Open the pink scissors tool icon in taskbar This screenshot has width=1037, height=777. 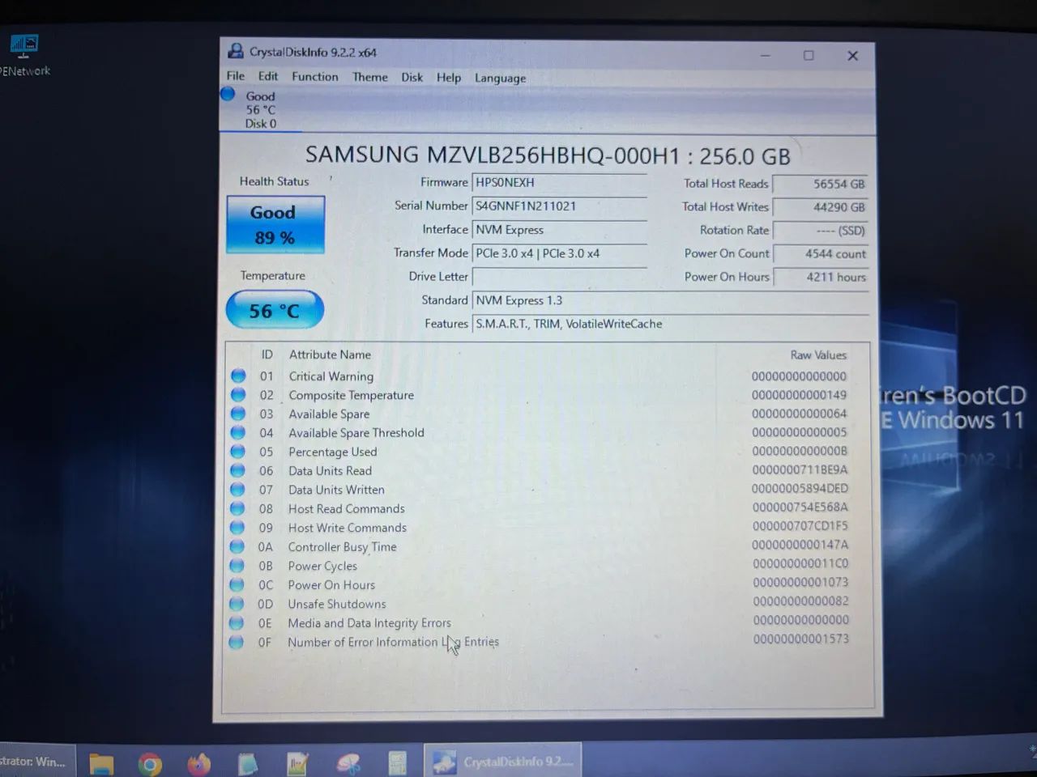point(348,763)
